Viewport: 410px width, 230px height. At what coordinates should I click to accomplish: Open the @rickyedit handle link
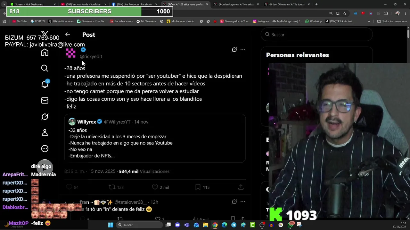tap(91, 57)
